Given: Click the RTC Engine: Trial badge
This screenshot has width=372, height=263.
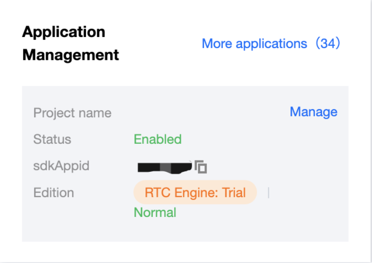Looking at the screenshot, I should [x=195, y=192].
